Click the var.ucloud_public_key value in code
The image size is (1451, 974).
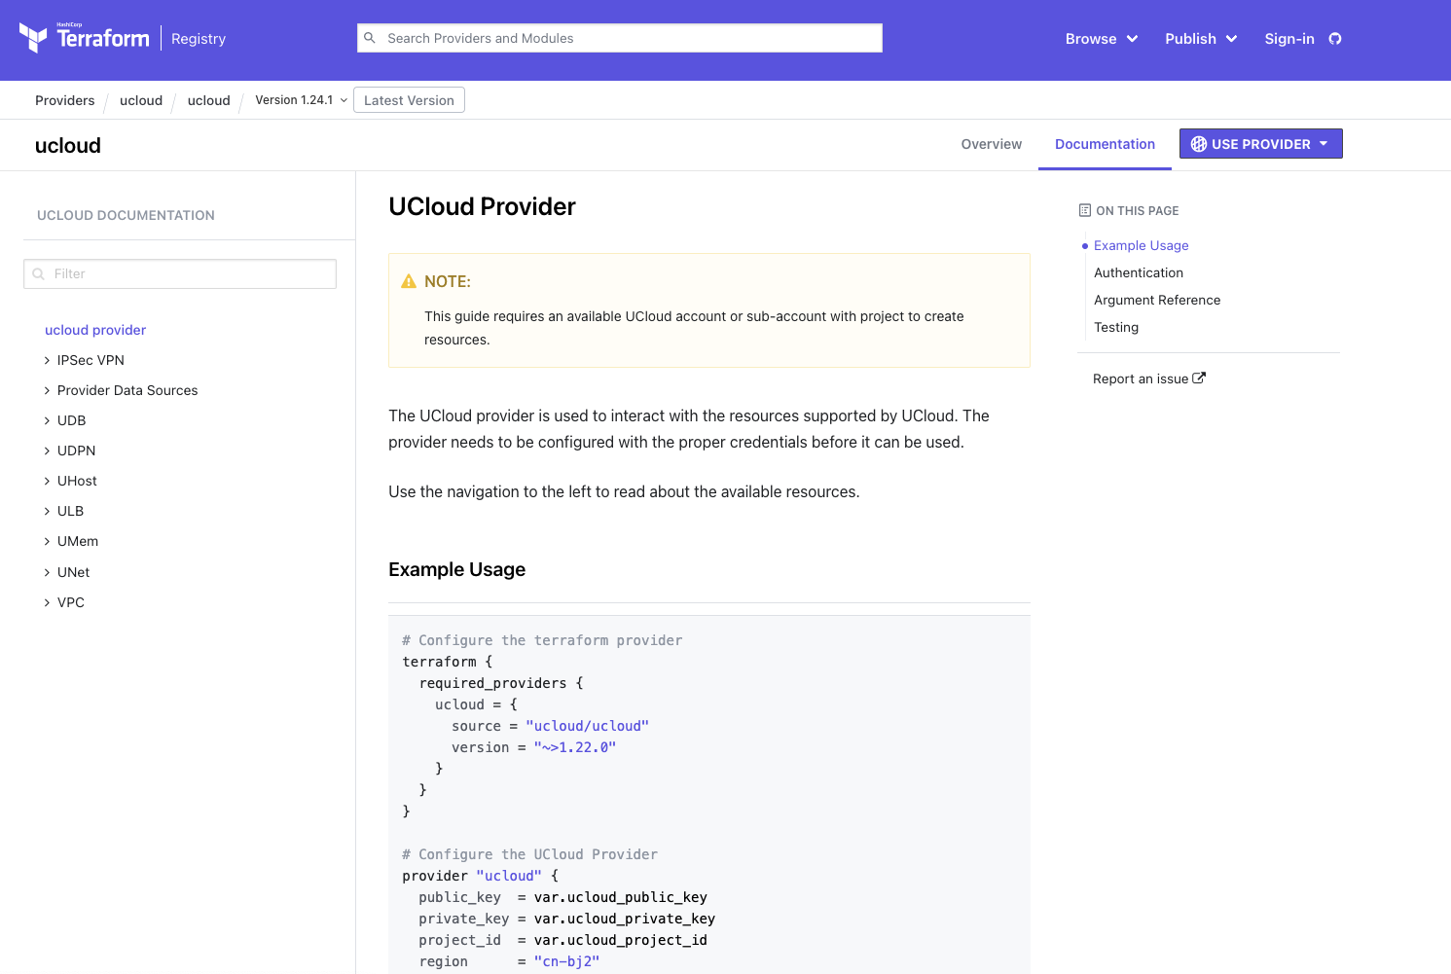tap(621, 897)
